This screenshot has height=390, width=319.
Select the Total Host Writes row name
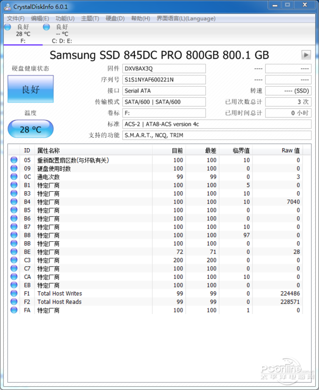point(60,293)
